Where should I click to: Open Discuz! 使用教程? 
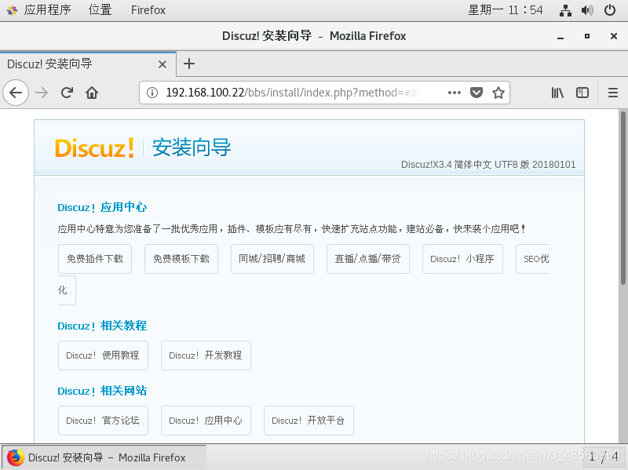point(103,355)
